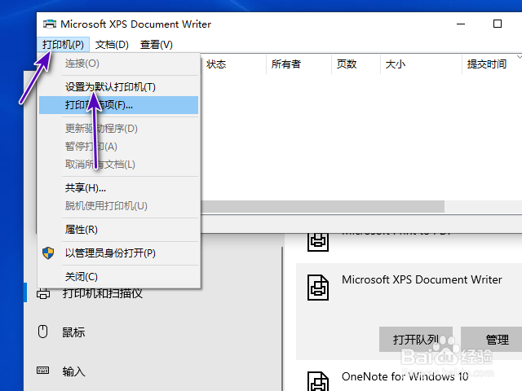Sort by the 所有者 column header
This screenshot has height=391, width=522.
[x=299, y=64]
